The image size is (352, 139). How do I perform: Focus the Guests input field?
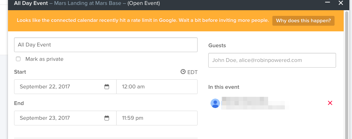272,60
